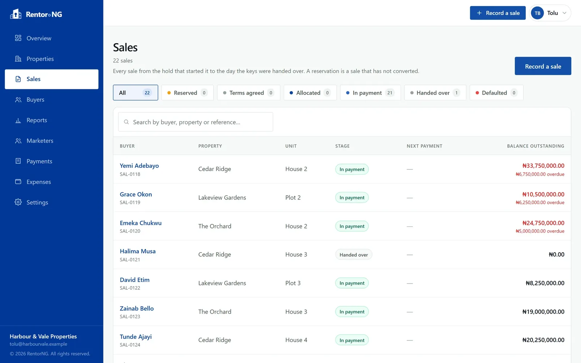Click the magnifier icon in search box
Screen dimensions: 581x363
(x=126, y=122)
